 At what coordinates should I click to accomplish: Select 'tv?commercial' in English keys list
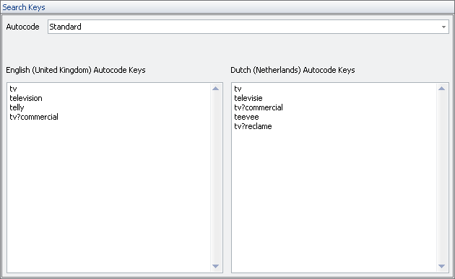click(34, 117)
